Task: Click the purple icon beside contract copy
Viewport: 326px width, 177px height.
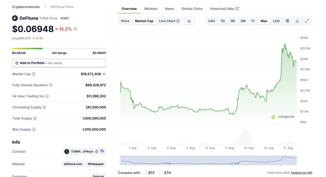Action: [x=102, y=151]
